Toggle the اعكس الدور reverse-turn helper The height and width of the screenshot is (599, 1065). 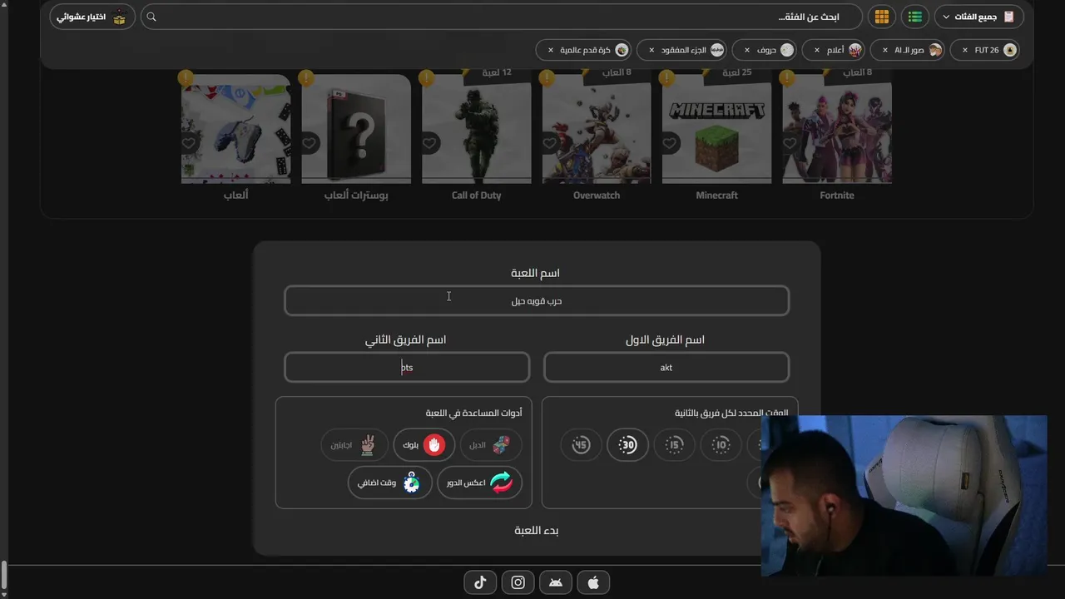point(480,483)
